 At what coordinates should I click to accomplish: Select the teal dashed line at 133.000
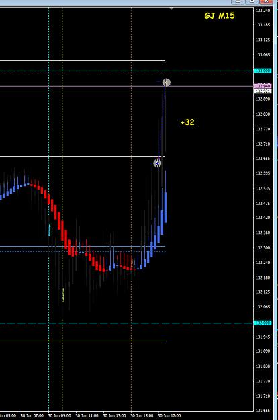coord(126,71)
